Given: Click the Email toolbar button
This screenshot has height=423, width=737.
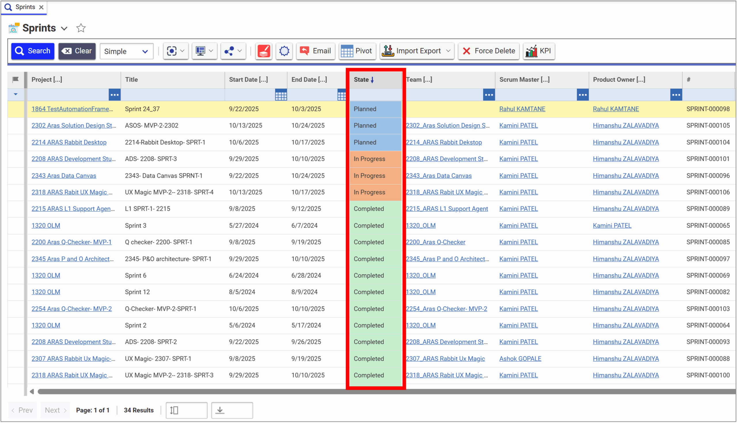Looking at the screenshot, I should pos(316,51).
